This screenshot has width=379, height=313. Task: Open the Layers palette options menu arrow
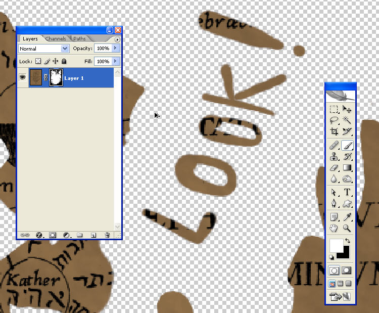tap(117, 39)
